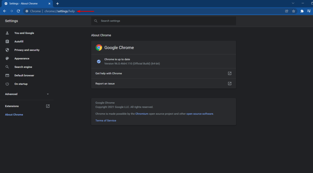
Task: Open Search engine settings
Action: (23, 67)
